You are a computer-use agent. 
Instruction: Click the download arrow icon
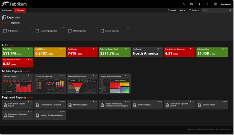(x=200, y=4)
